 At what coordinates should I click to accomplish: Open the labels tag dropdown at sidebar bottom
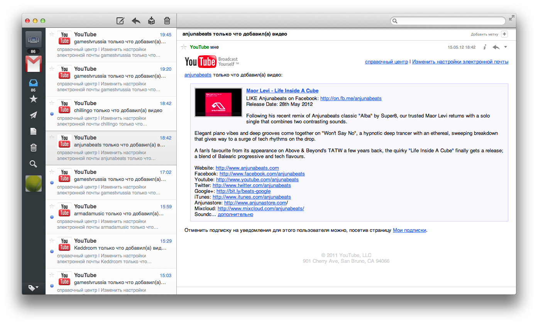click(33, 288)
